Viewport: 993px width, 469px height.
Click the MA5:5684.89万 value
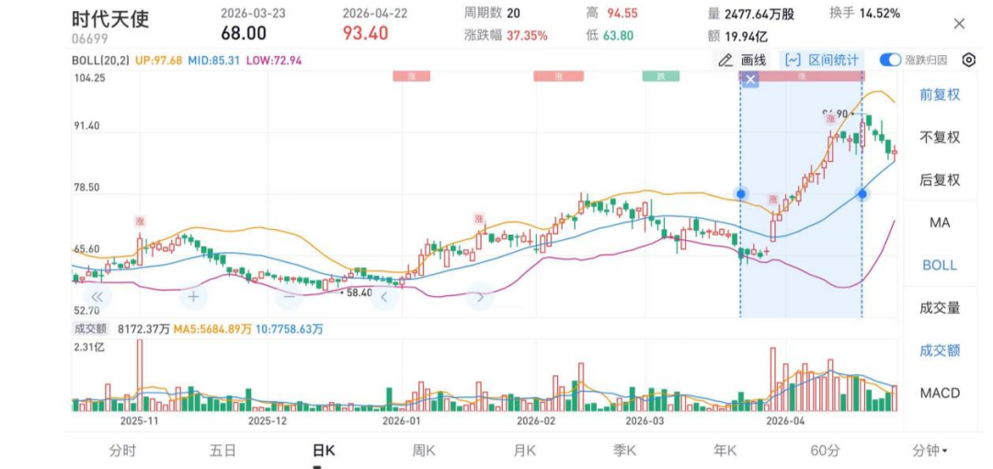[x=211, y=328]
